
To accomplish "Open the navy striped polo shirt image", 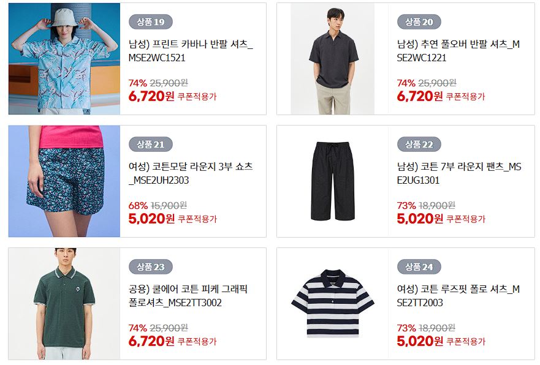I will tap(333, 304).
